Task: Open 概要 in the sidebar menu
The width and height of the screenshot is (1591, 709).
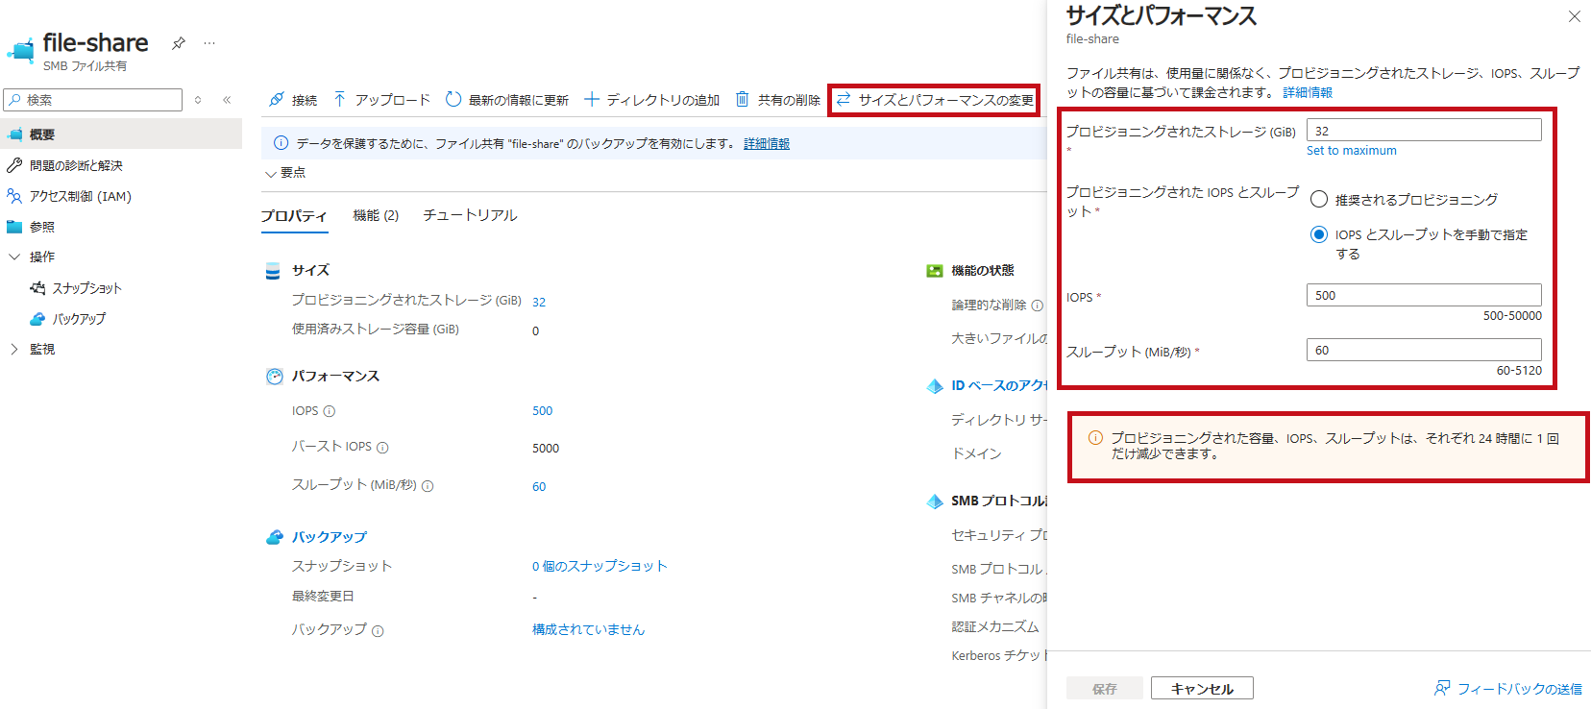Action: [121, 134]
